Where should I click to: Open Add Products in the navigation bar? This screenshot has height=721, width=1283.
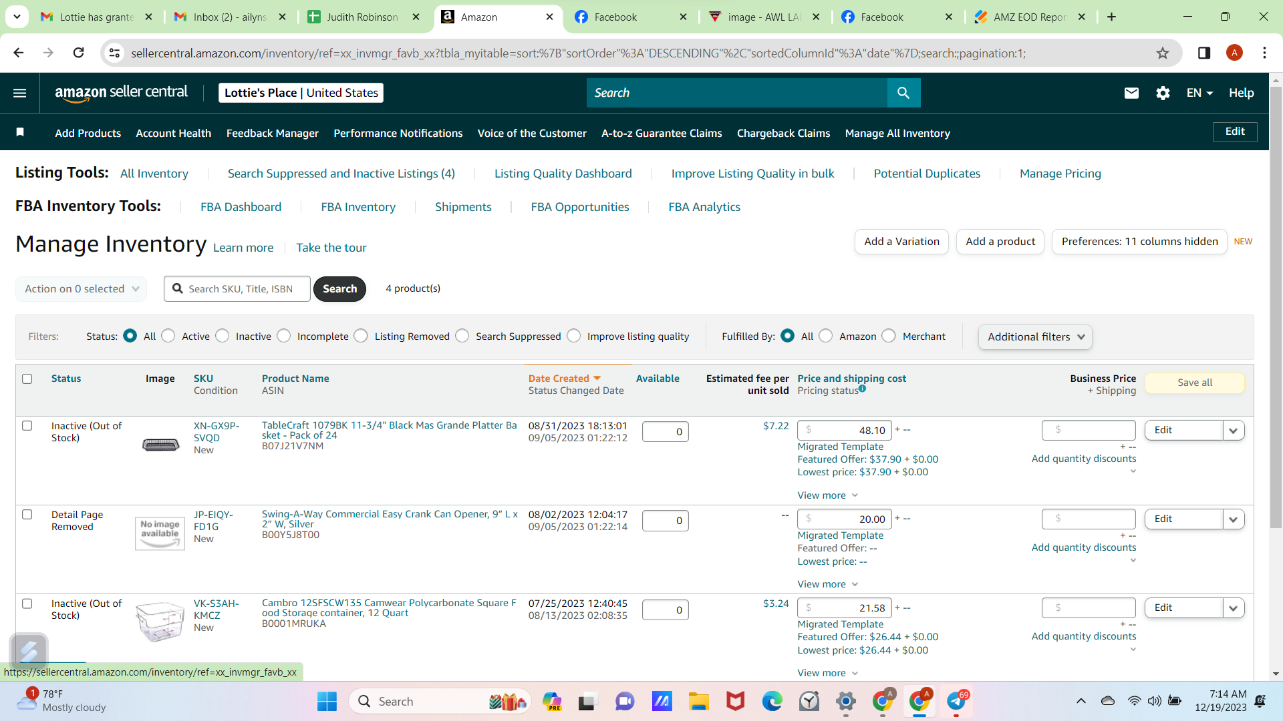point(88,133)
